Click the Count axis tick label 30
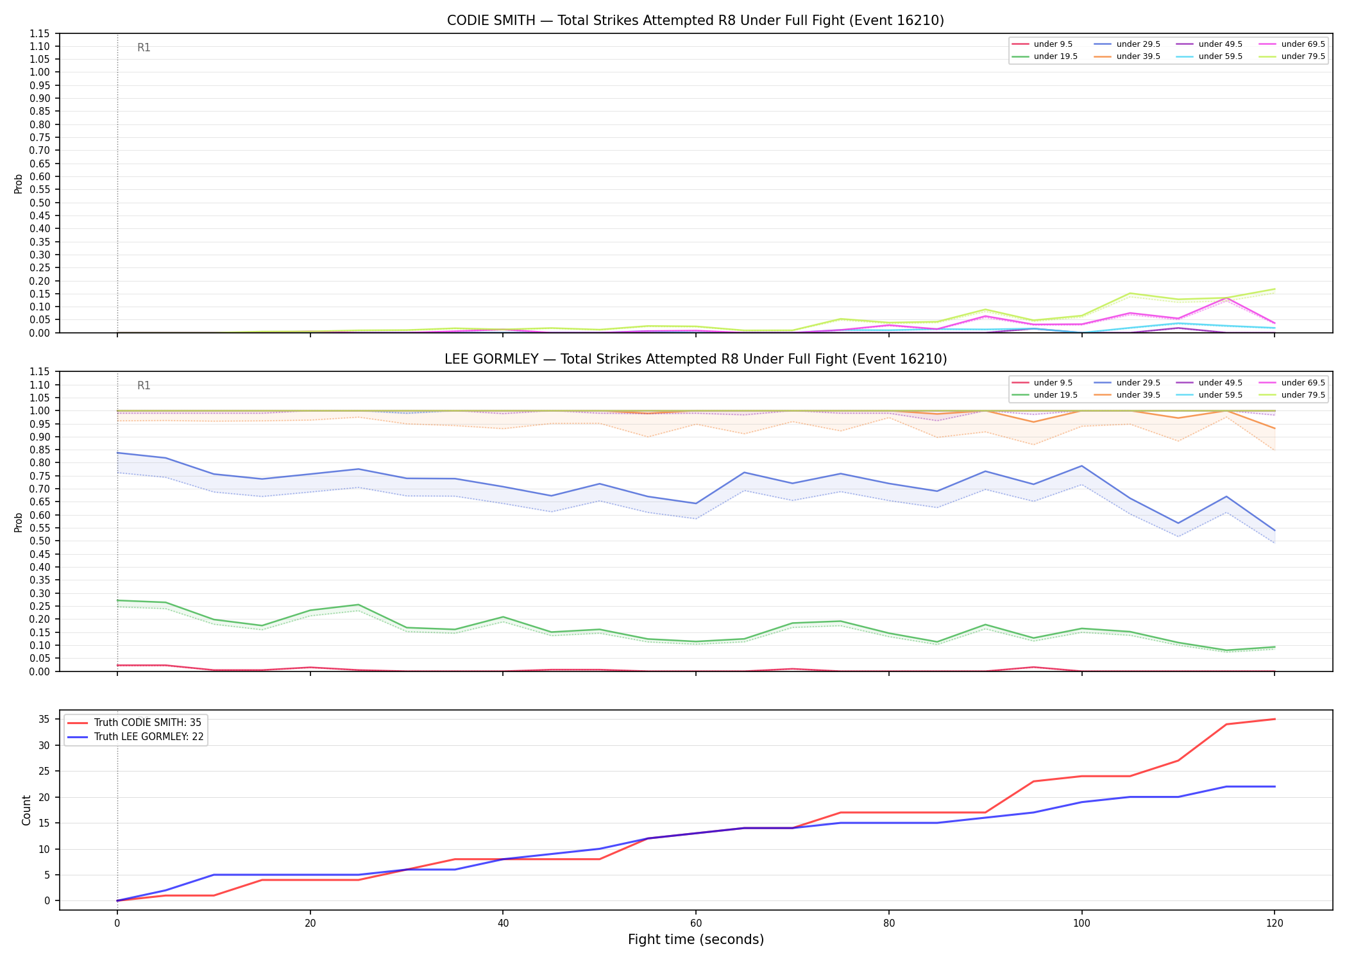The height and width of the screenshot is (962, 1347). click(x=44, y=745)
